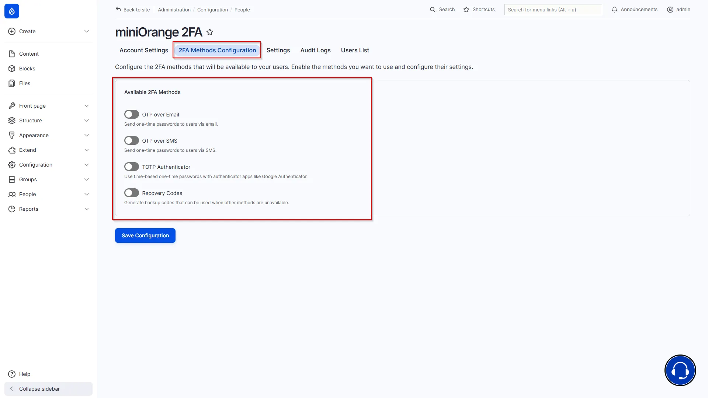Click the Blocks cube icon
Image resolution: width=708 pixels, height=398 pixels.
pyautogui.click(x=12, y=69)
